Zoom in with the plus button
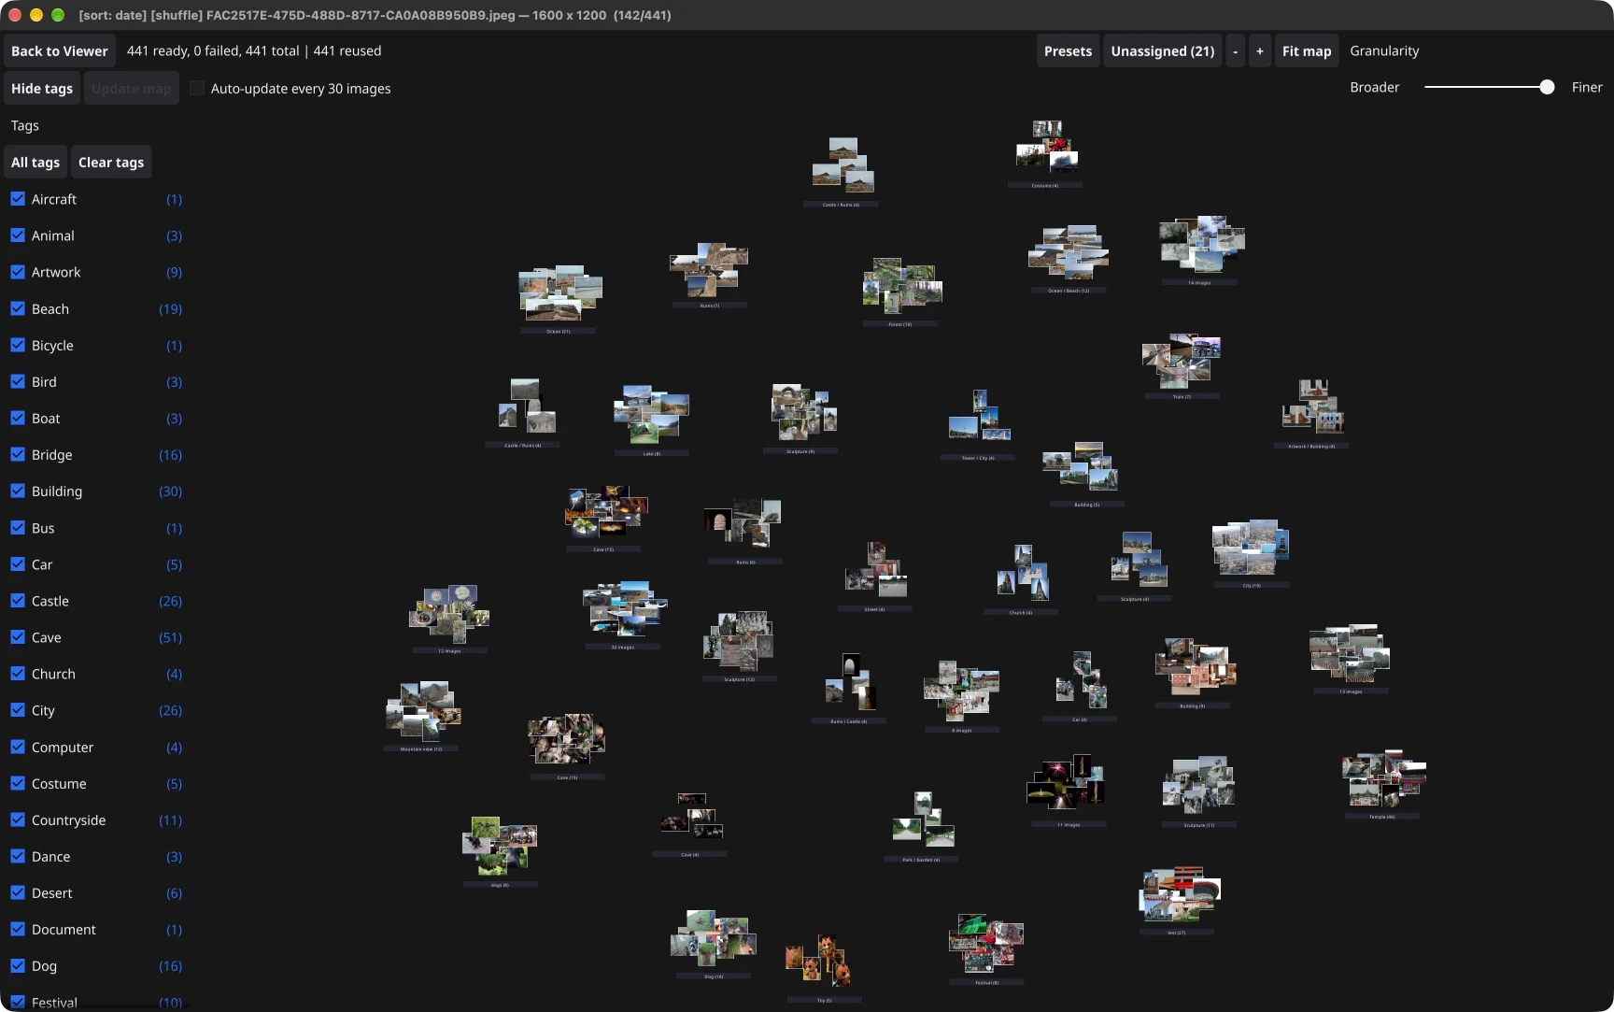The height and width of the screenshot is (1012, 1614). [x=1259, y=51]
